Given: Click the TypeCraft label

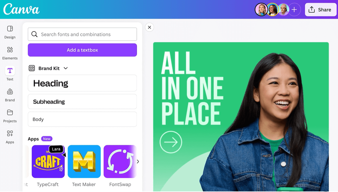Looking at the screenshot, I should 48,184.
